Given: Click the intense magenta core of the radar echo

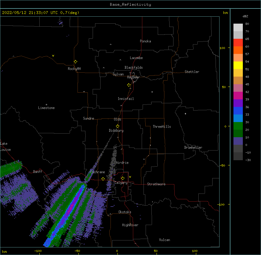Looking at the screenshot, I should point(71,208).
